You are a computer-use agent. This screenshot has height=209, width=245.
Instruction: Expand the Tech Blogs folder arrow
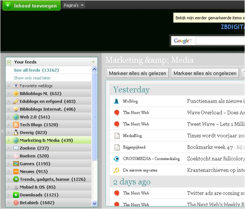(9, 125)
